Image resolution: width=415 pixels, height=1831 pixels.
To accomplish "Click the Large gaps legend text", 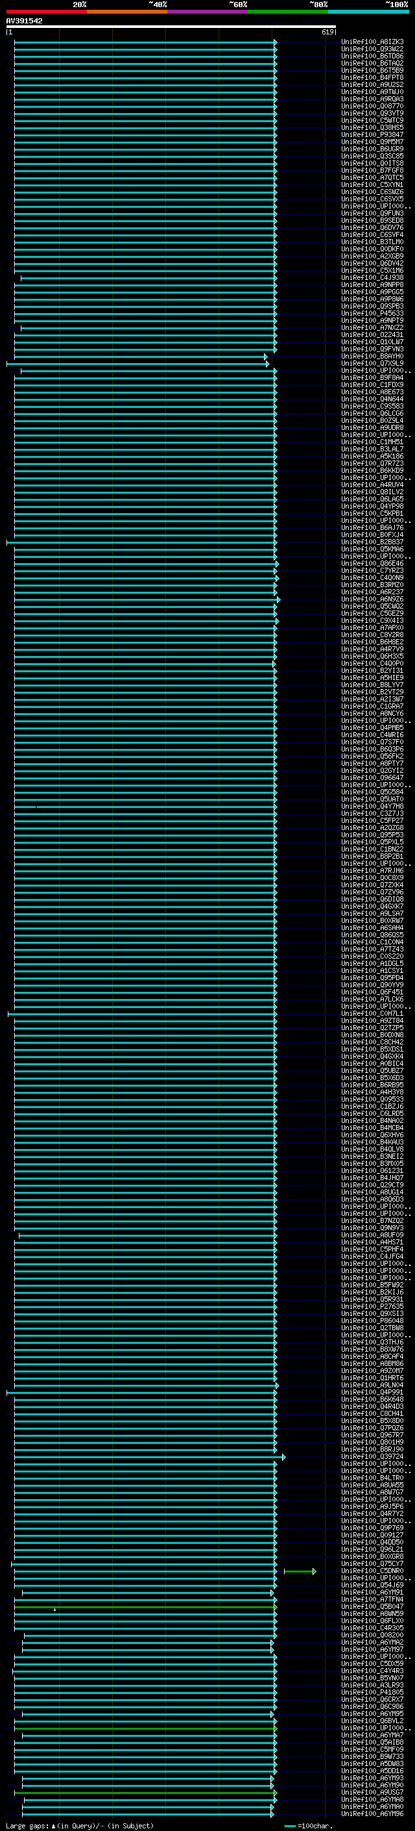I will click(x=80, y=1826).
